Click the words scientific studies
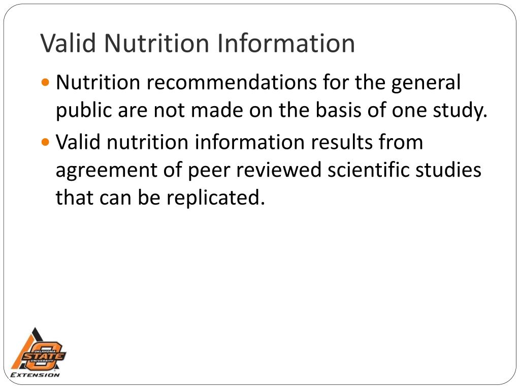 click(x=404, y=170)
